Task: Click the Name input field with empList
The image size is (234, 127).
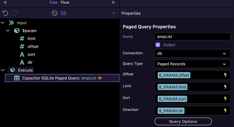Action: point(192,37)
